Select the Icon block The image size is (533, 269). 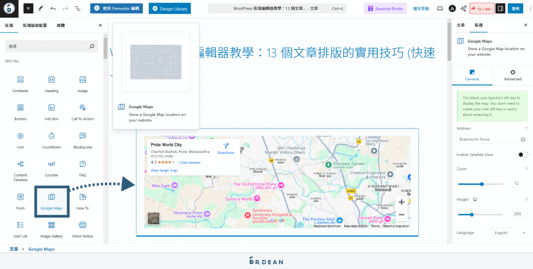[20, 141]
